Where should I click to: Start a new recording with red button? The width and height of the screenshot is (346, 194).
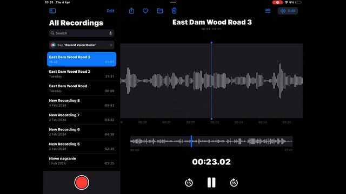82,182
